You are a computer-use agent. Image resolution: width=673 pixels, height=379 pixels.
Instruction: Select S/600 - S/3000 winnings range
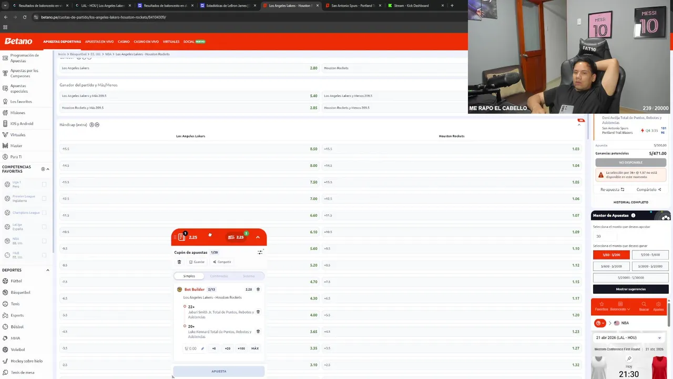pyautogui.click(x=611, y=266)
